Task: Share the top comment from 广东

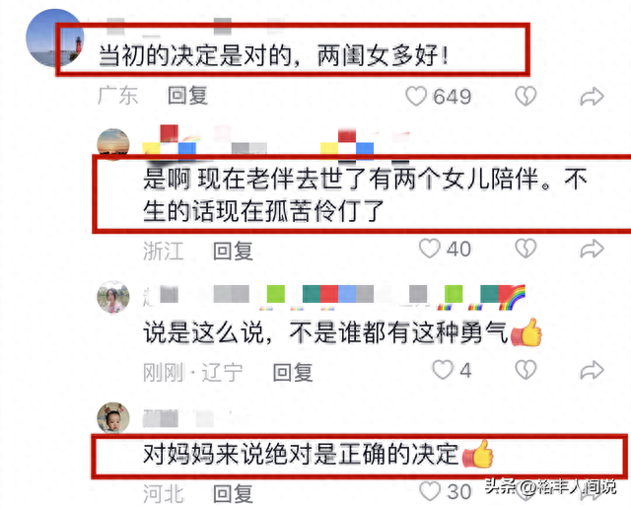Action: 592,97
